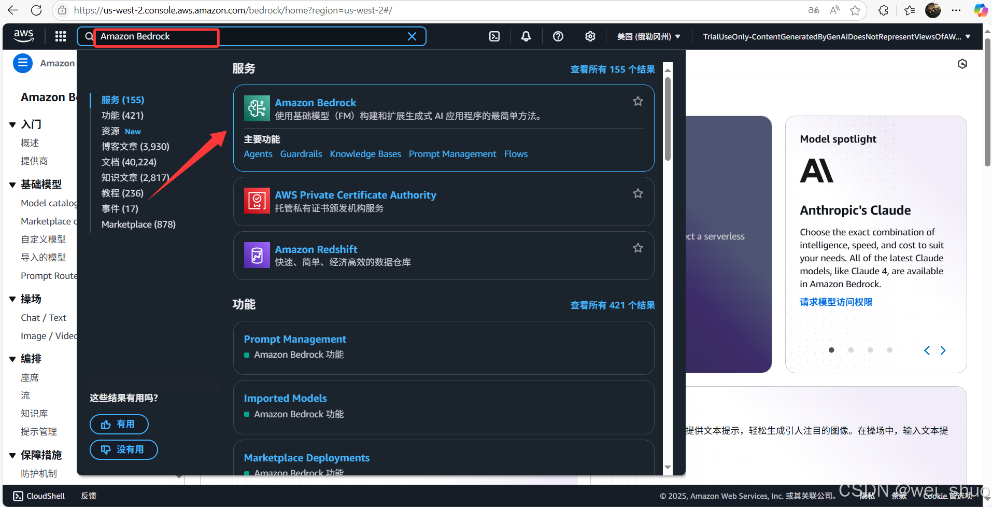992x507 pixels.
Task: Select the Marketplace (878) filter
Action: click(x=138, y=224)
